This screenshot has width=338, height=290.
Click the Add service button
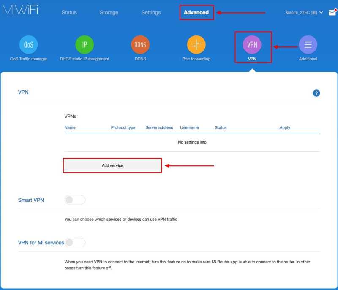click(x=112, y=165)
